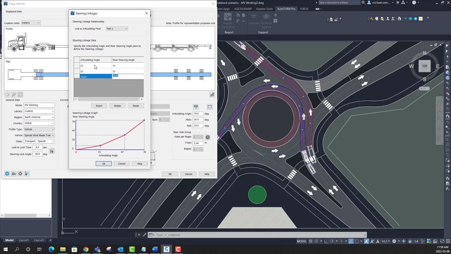
Task: Toggle the MODEL space button in status bar
Action: 302,241
